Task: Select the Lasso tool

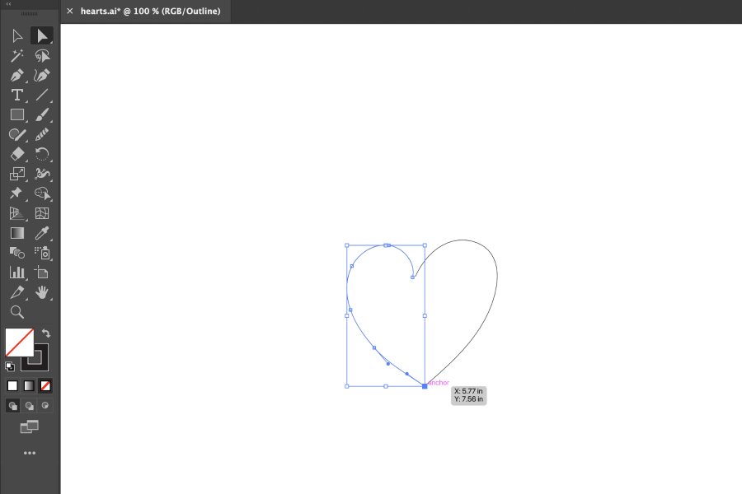Action: coord(42,56)
